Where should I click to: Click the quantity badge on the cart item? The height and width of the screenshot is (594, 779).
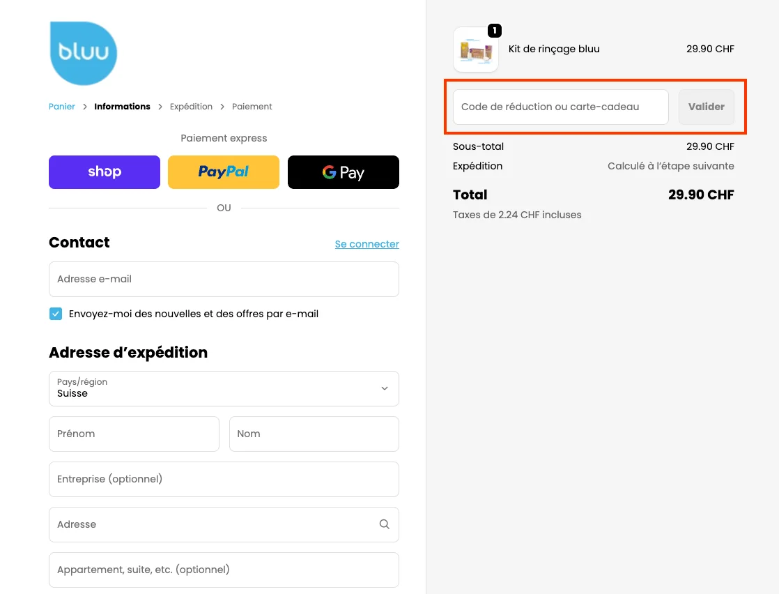click(x=494, y=31)
